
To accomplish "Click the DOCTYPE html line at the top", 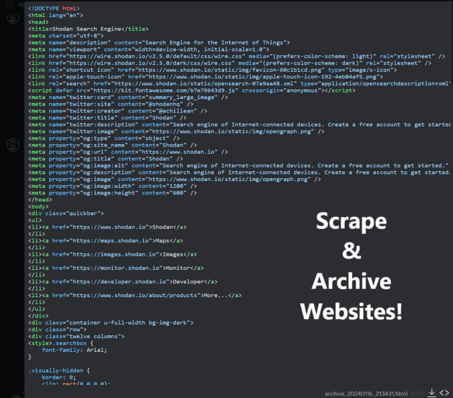I will coord(53,9).
